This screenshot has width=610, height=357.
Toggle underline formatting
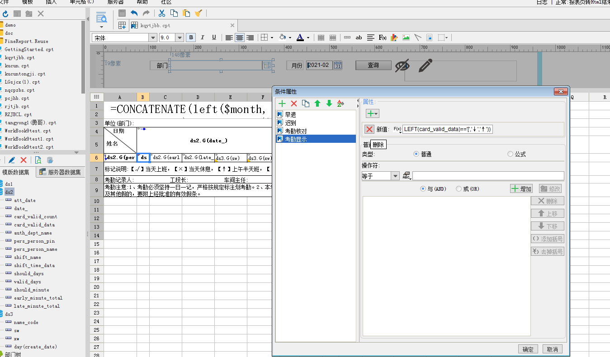tap(214, 38)
